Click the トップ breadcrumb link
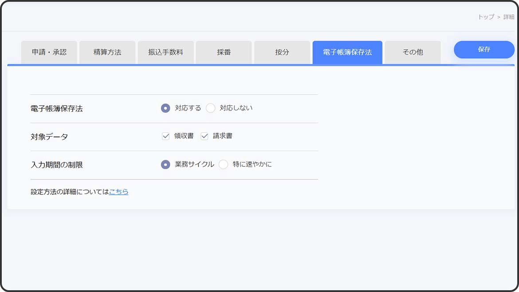The height and width of the screenshot is (292, 519). pos(486,17)
